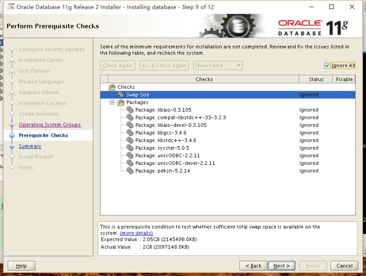Select Package: pdksh-5.2.14 row
Image resolution: width=366 pixels, height=276 pixels.
pyautogui.click(x=228, y=170)
